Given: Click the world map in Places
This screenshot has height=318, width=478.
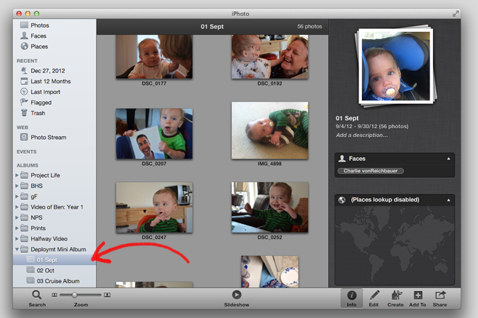Looking at the screenshot, I should pyautogui.click(x=395, y=246).
